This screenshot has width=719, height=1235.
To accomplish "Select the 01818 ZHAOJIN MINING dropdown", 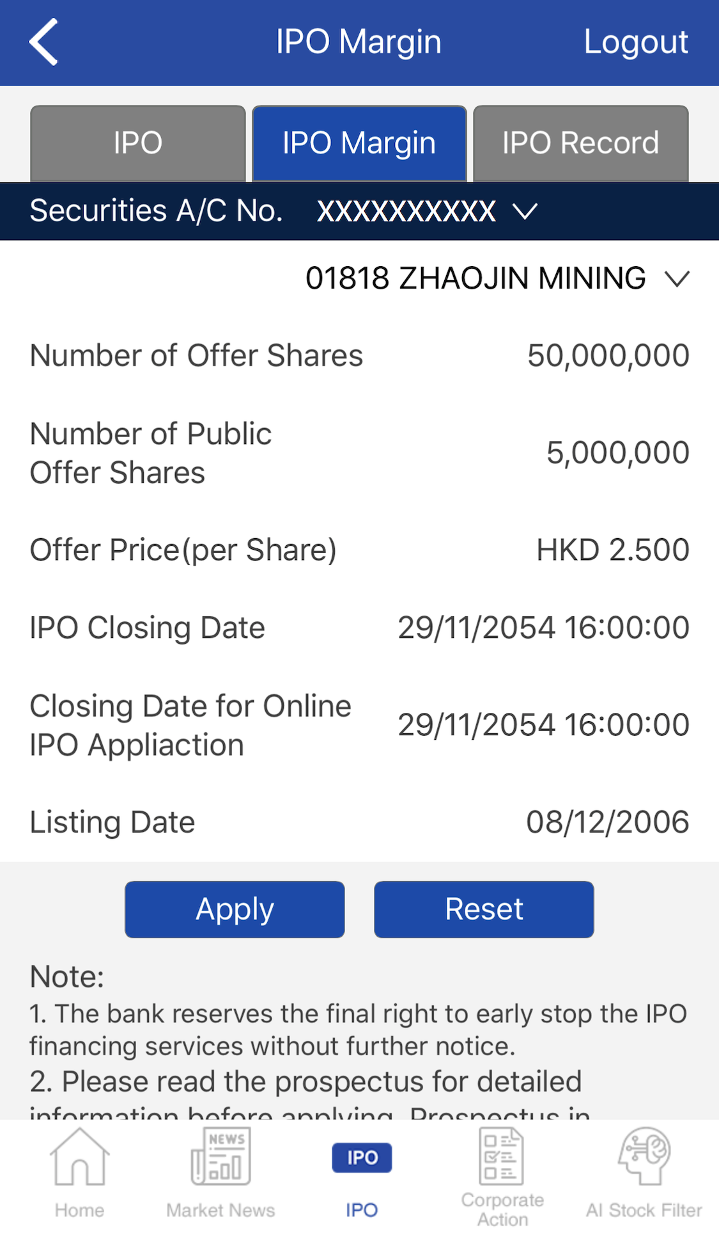I will (x=475, y=279).
